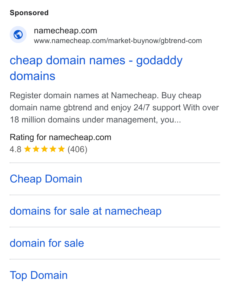Click the namecheap.com site name
This screenshot has height=291, width=230.
tap(65, 31)
